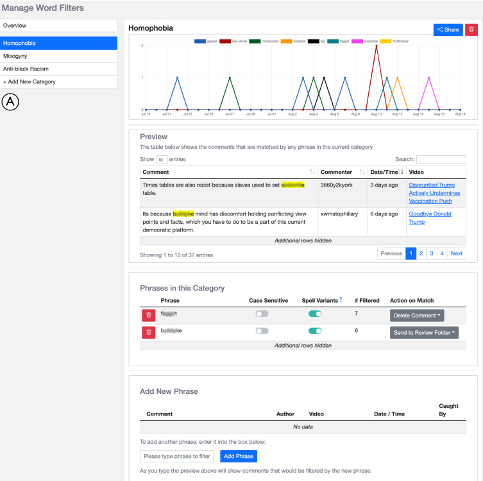Image resolution: width=483 pixels, height=481 pixels.
Task: Click the Spell Variants help question mark
Action: (x=340, y=299)
